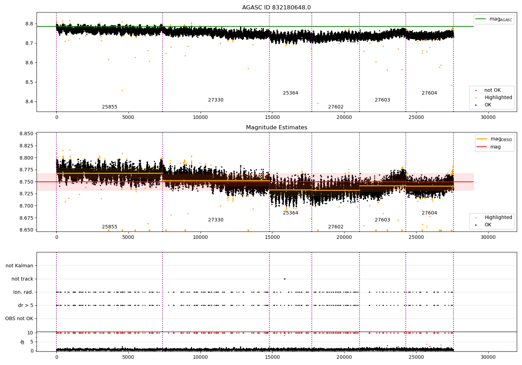Click obsid label 25364 in Magnitude Estimates plot
Image resolution: width=522 pixels, height=365 pixels.
(x=291, y=213)
